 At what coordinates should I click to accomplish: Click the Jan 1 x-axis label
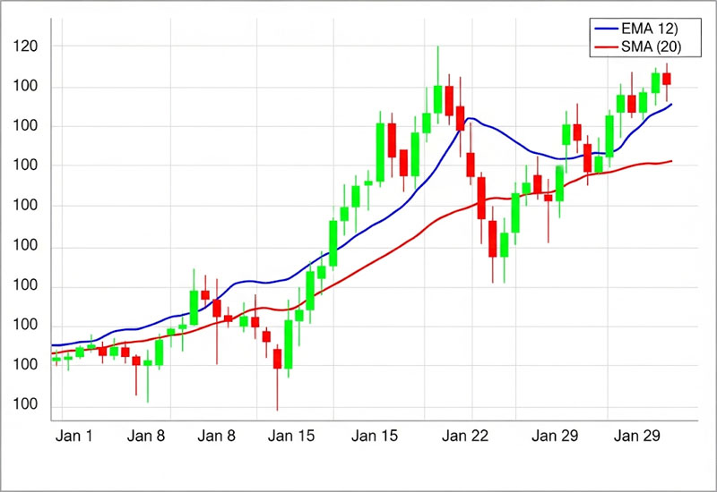(x=73, y=437)
